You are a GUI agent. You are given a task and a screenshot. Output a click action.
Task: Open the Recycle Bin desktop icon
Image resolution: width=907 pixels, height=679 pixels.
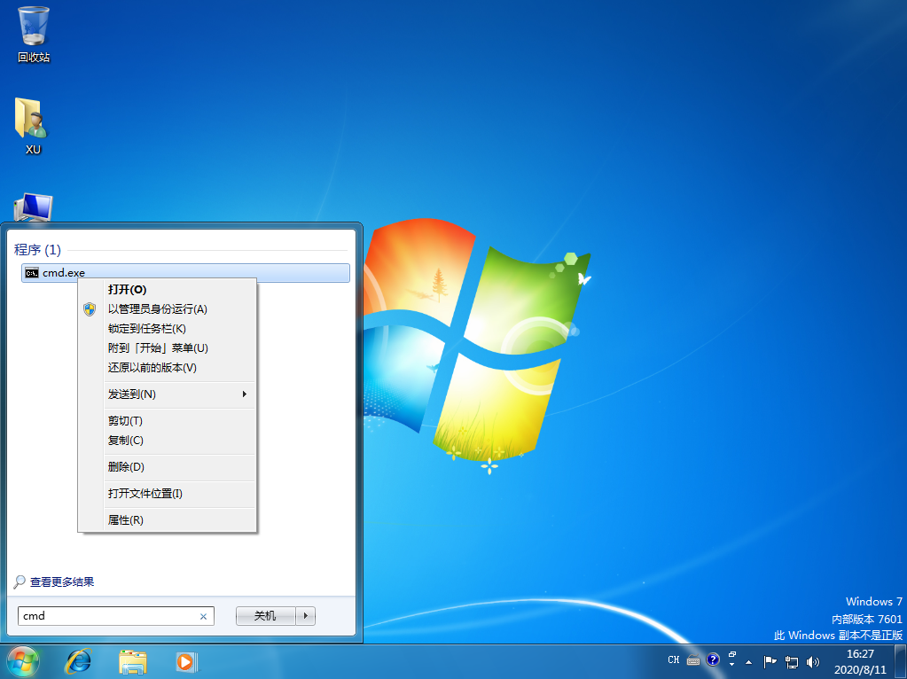[x=34, y=35]
